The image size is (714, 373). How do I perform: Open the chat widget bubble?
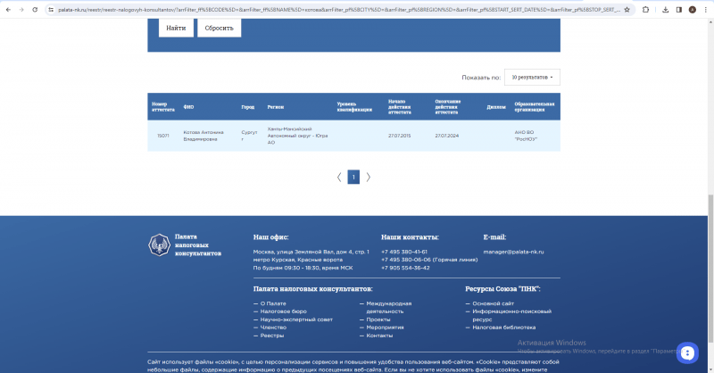[x=686, y=352]
